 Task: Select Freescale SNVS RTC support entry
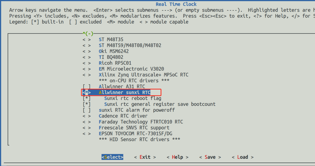click(134, 128)
